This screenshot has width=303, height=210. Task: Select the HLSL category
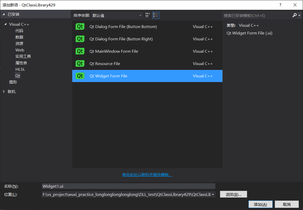pyautogui.click(x=20, y=69)
